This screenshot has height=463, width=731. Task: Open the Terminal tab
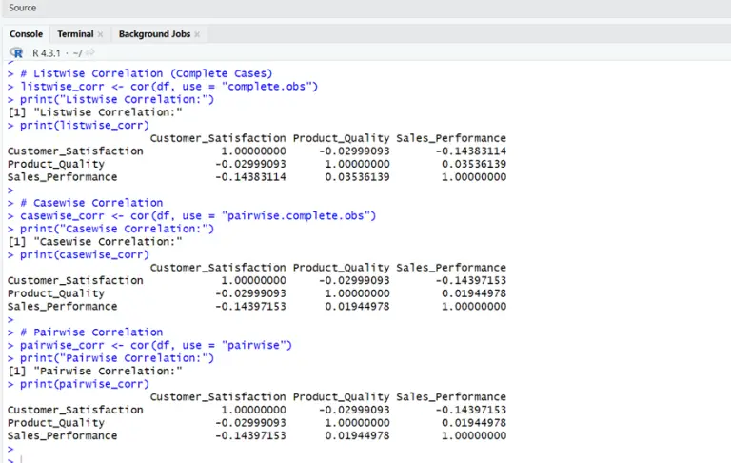(x=75, y=34)
